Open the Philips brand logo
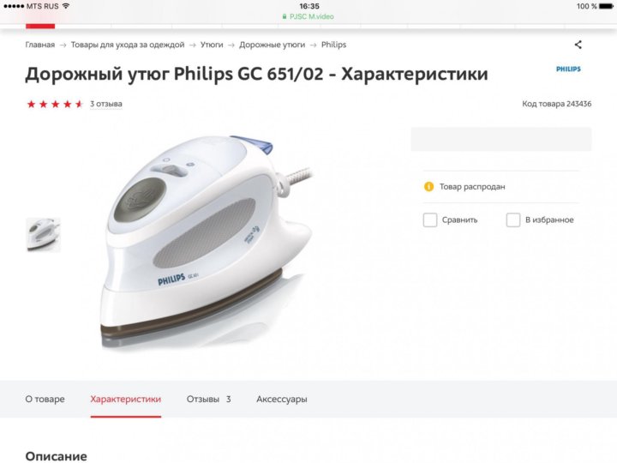This screenshot has height=463, width=617. tap(568, 69)
